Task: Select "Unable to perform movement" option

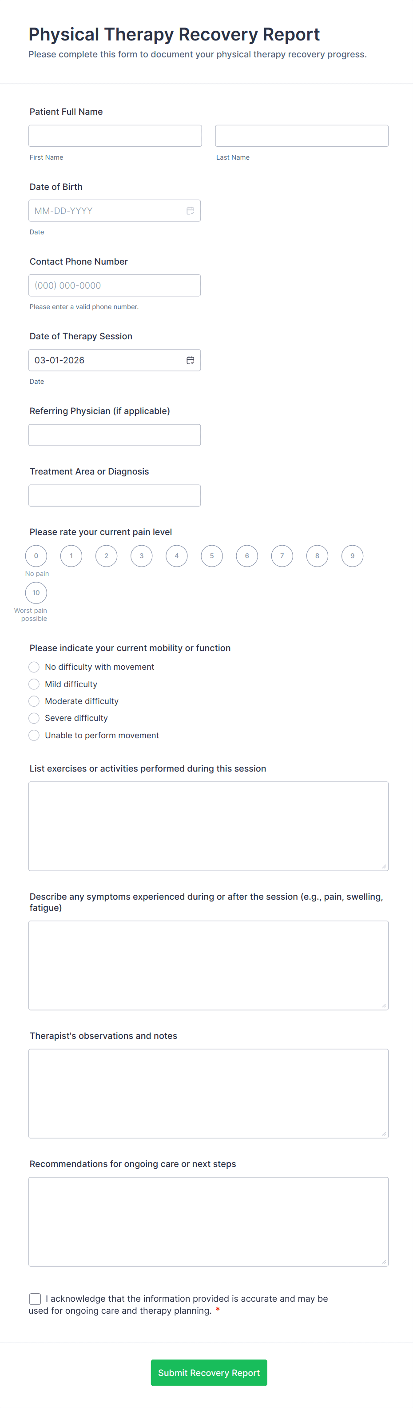Action: tap(34, 735)
